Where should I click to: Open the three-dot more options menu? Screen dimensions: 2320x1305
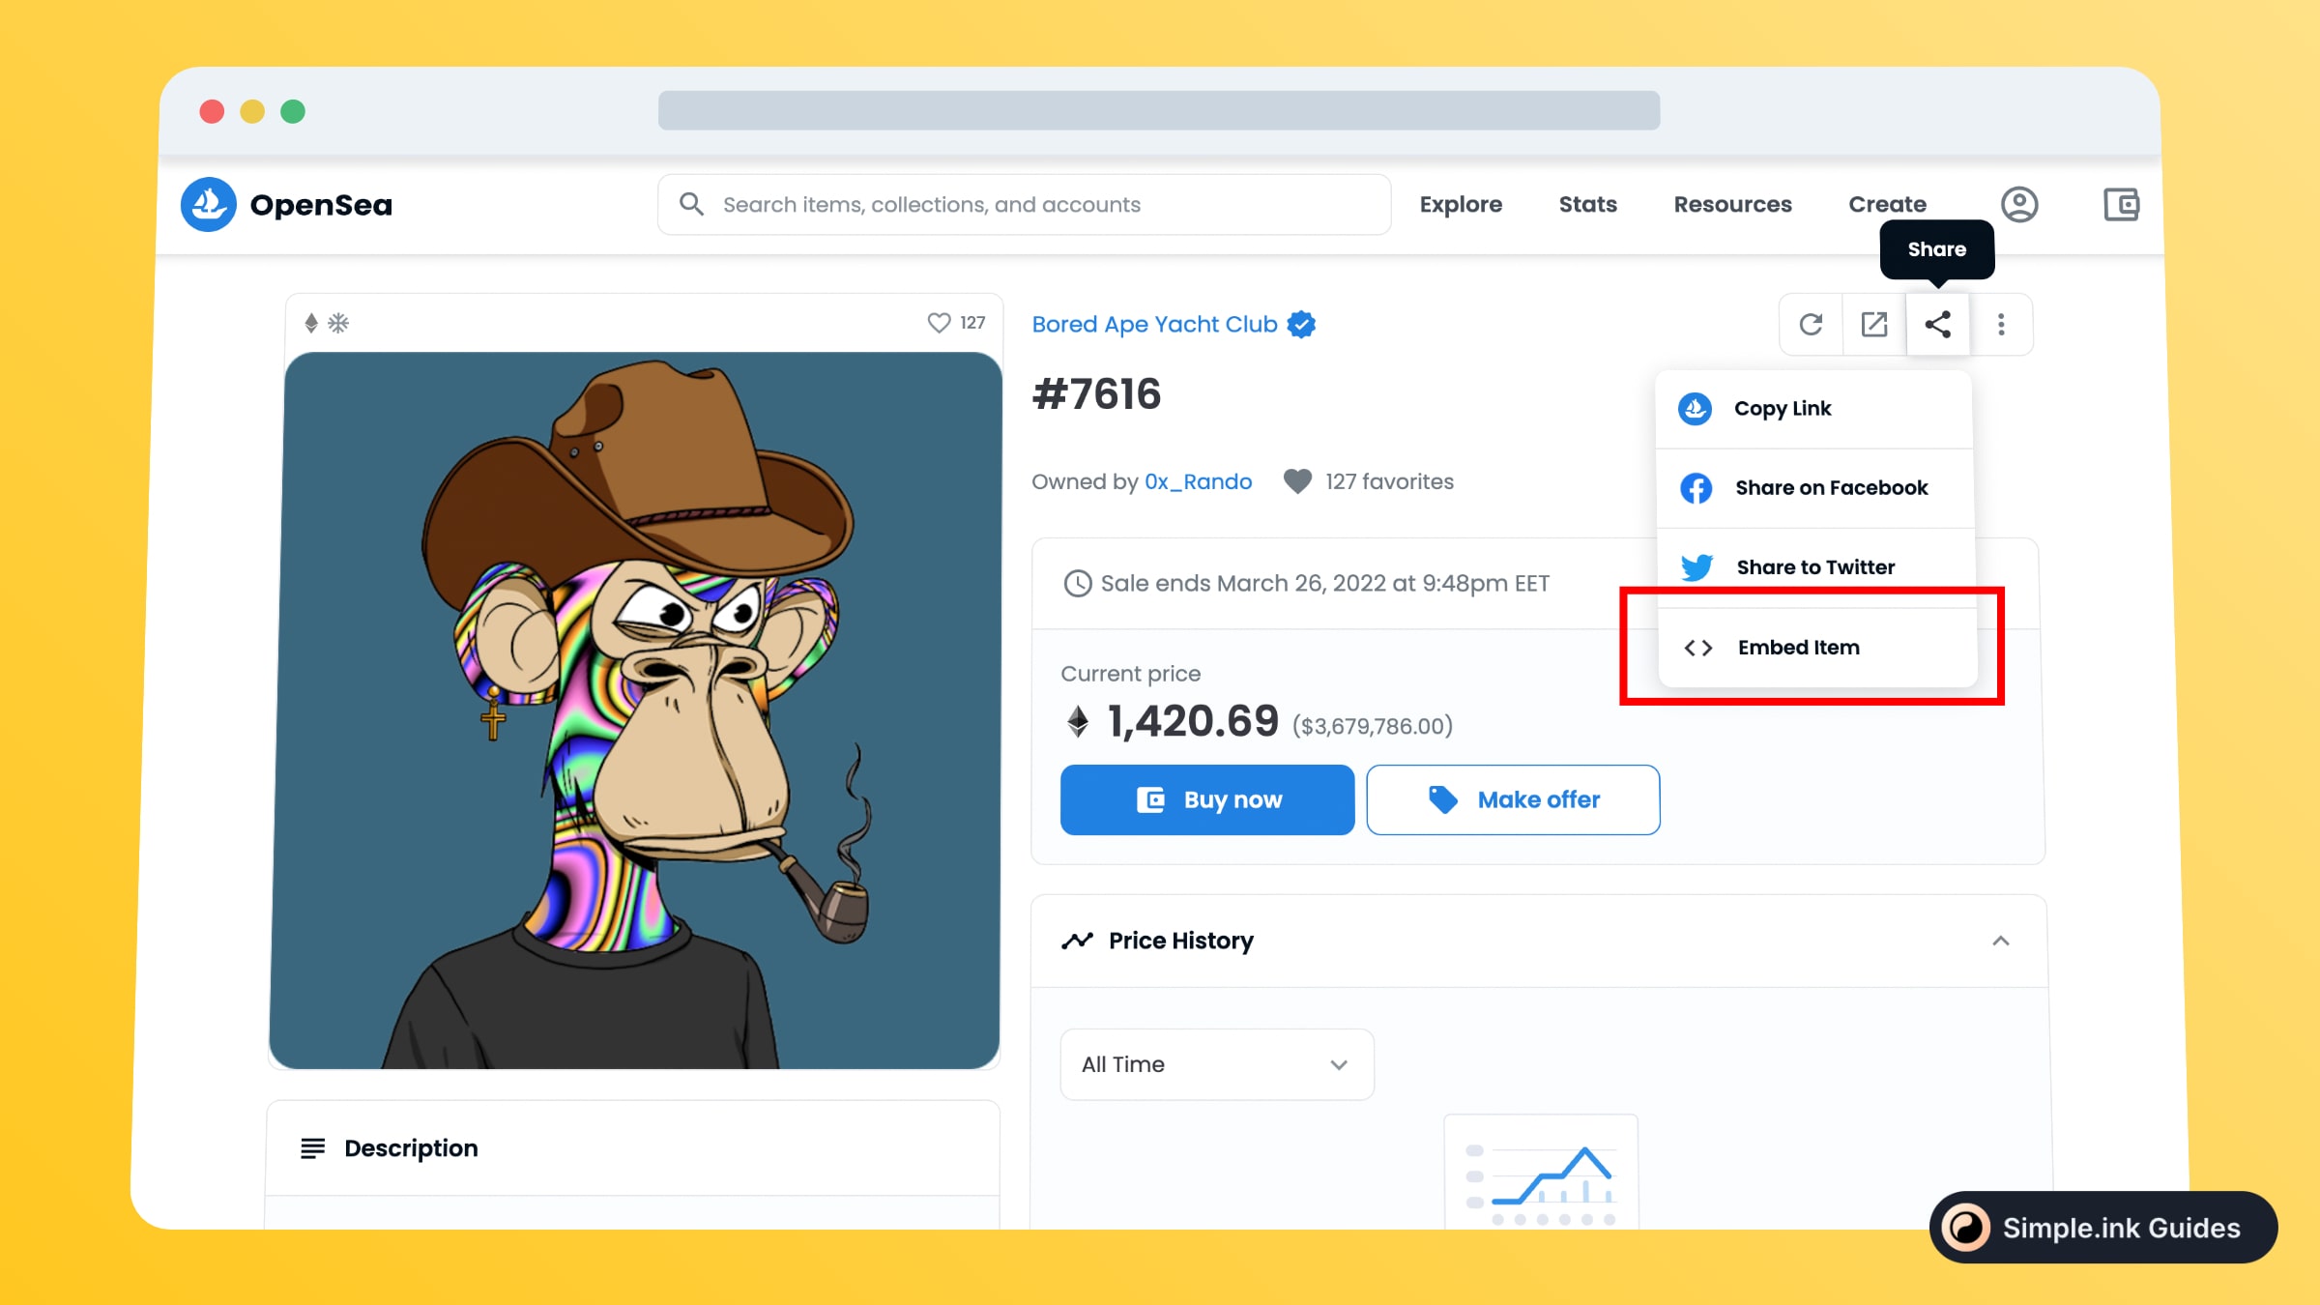[2001, 324]
